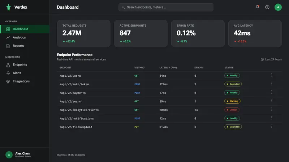Open row menu for /api/v2/auth/token

click(272, 84)
